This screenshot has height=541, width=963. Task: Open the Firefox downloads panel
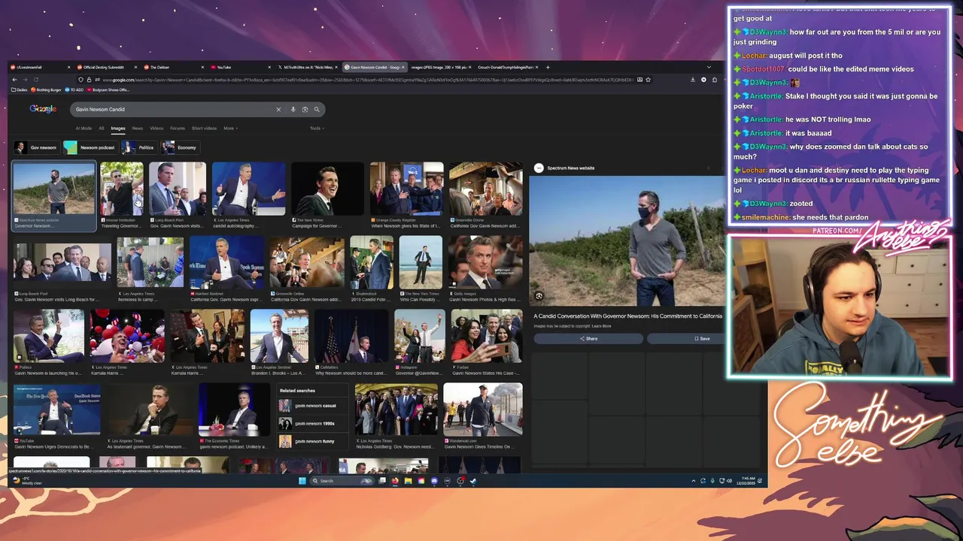(693, 80)
